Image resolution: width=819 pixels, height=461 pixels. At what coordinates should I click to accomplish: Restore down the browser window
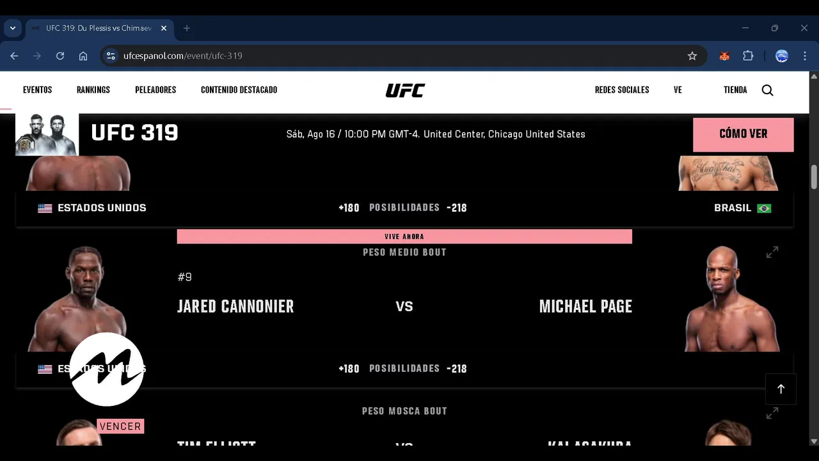(775, 28)
